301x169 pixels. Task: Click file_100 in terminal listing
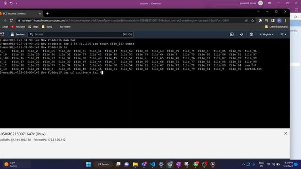click(x=4, y=58)
